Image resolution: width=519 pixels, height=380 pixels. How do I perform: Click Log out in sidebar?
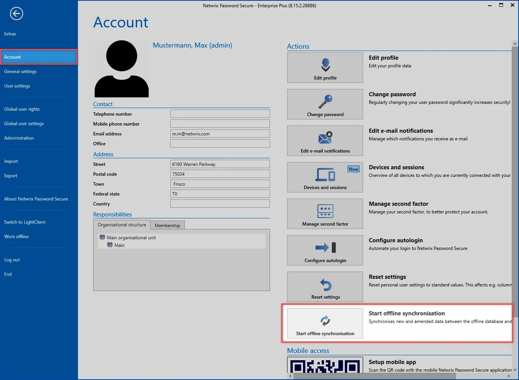(x=12, y=260)
